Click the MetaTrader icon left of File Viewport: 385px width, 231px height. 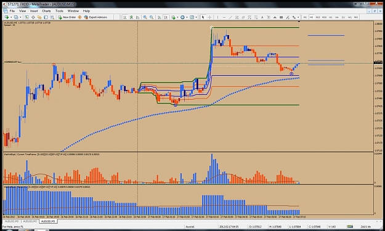(6, 11)
